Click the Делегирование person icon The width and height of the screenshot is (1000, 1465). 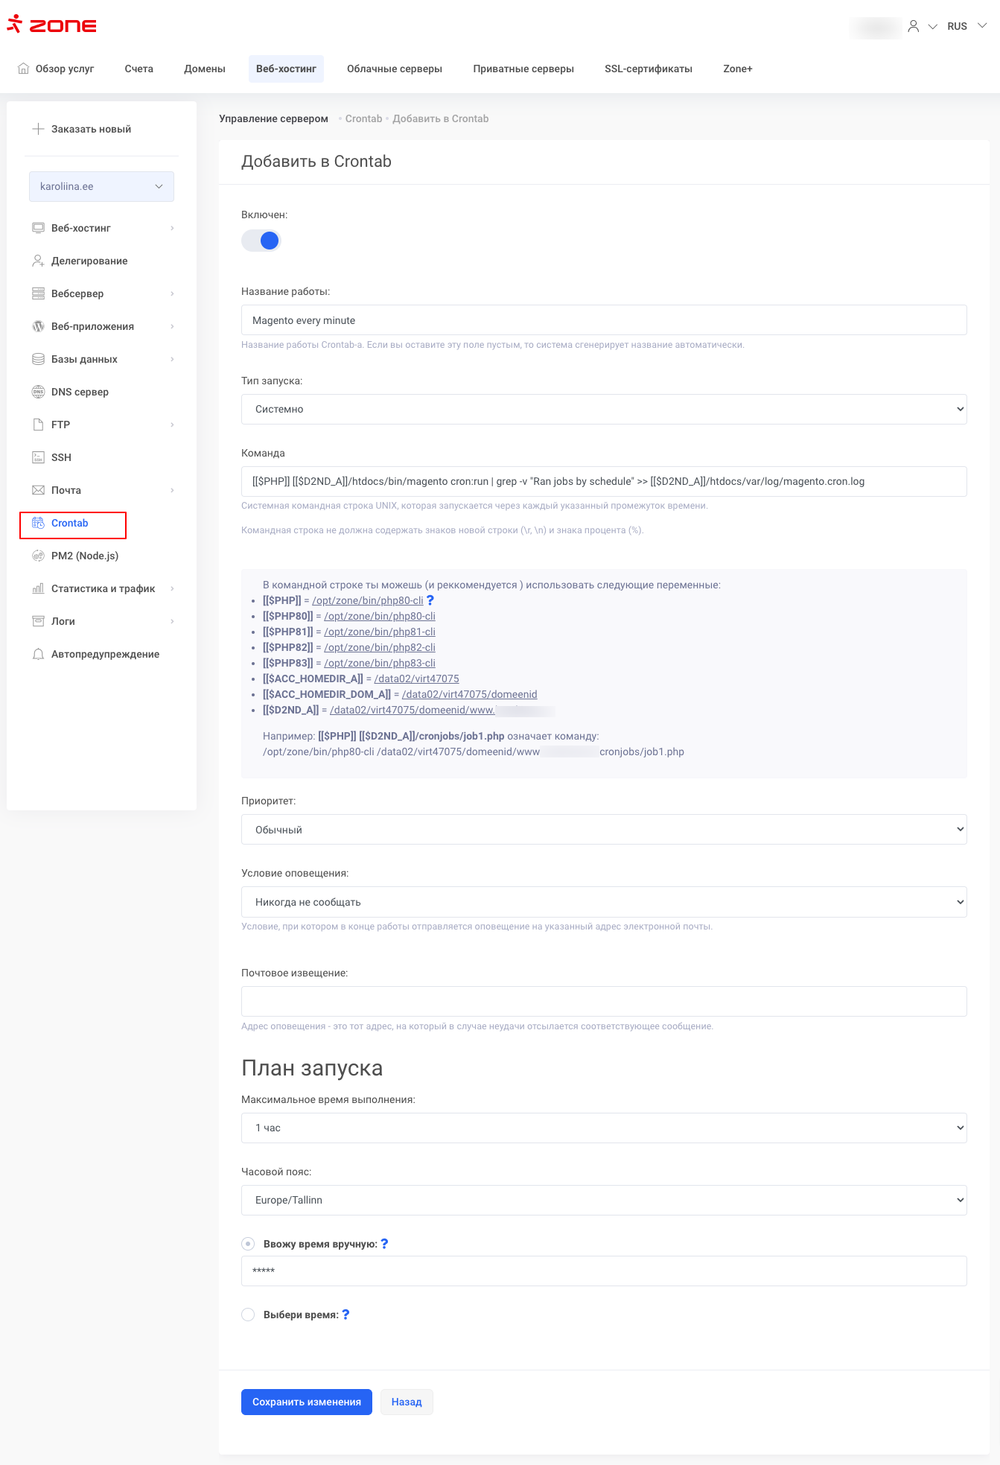tap(38, 261)
